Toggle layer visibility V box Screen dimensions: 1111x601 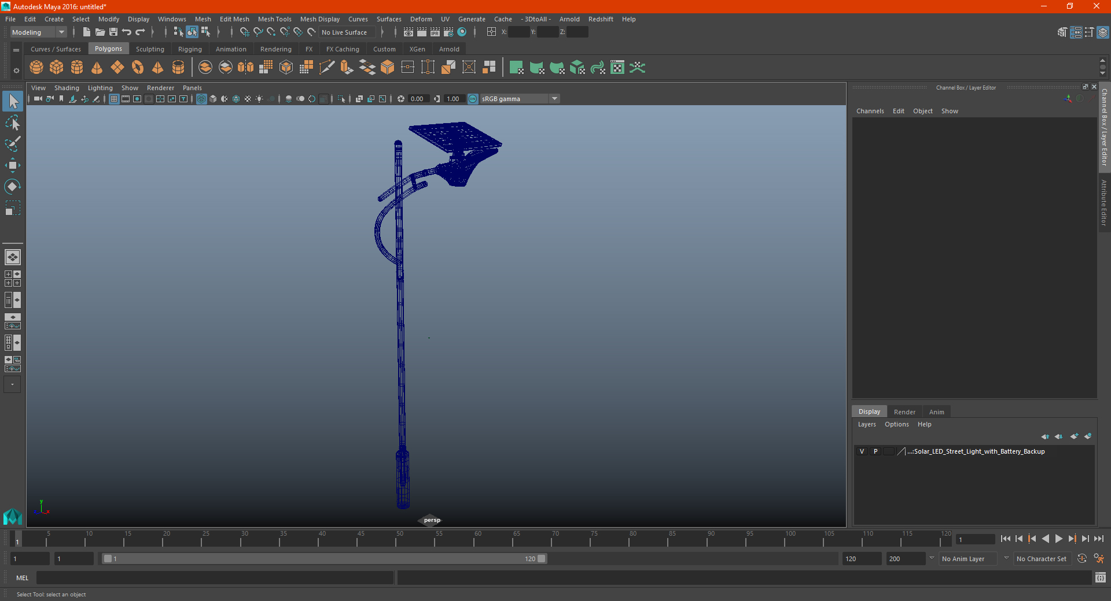pos(862,451)
